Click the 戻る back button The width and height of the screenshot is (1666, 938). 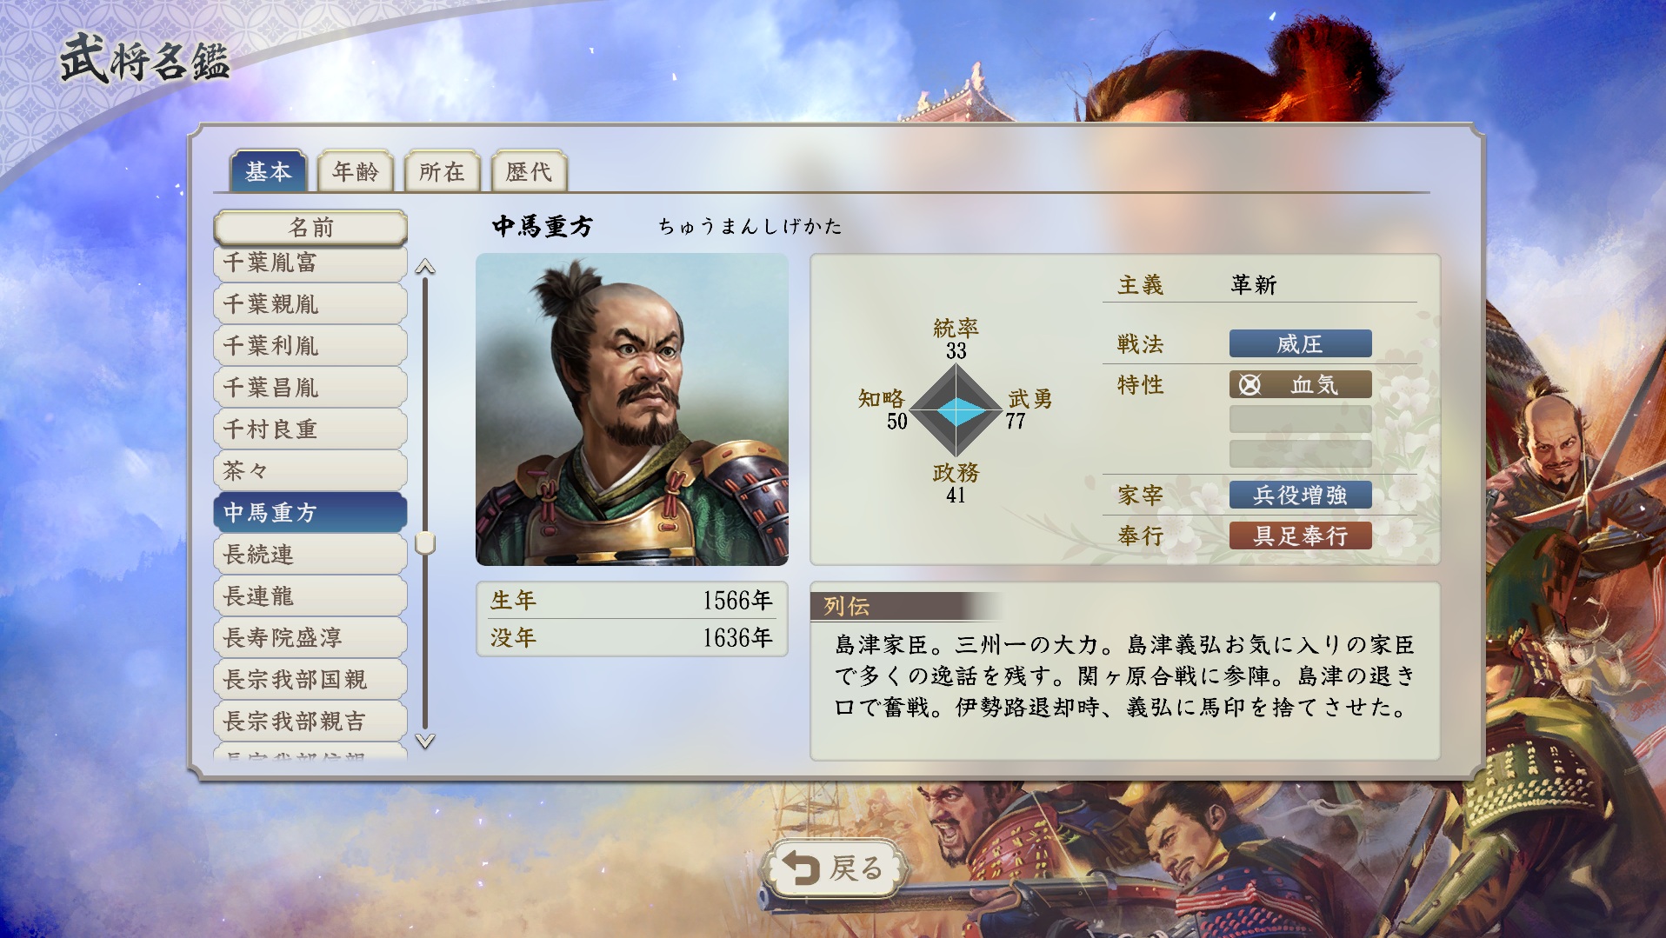(x=836, y=868)
